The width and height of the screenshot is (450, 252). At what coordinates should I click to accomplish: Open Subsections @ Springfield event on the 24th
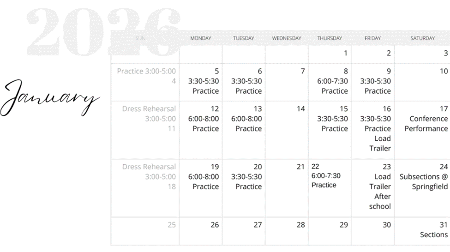tap(424, 182)
